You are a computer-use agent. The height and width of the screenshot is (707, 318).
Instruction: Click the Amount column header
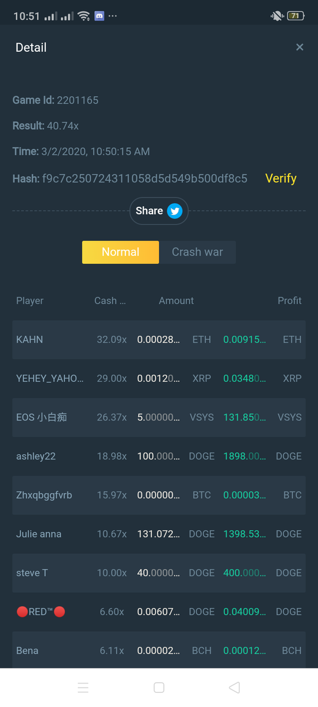click(x=176, y=300)
